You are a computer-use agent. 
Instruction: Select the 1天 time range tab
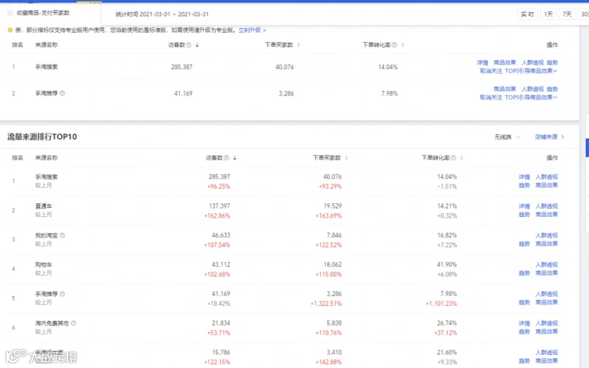(548, 14)
